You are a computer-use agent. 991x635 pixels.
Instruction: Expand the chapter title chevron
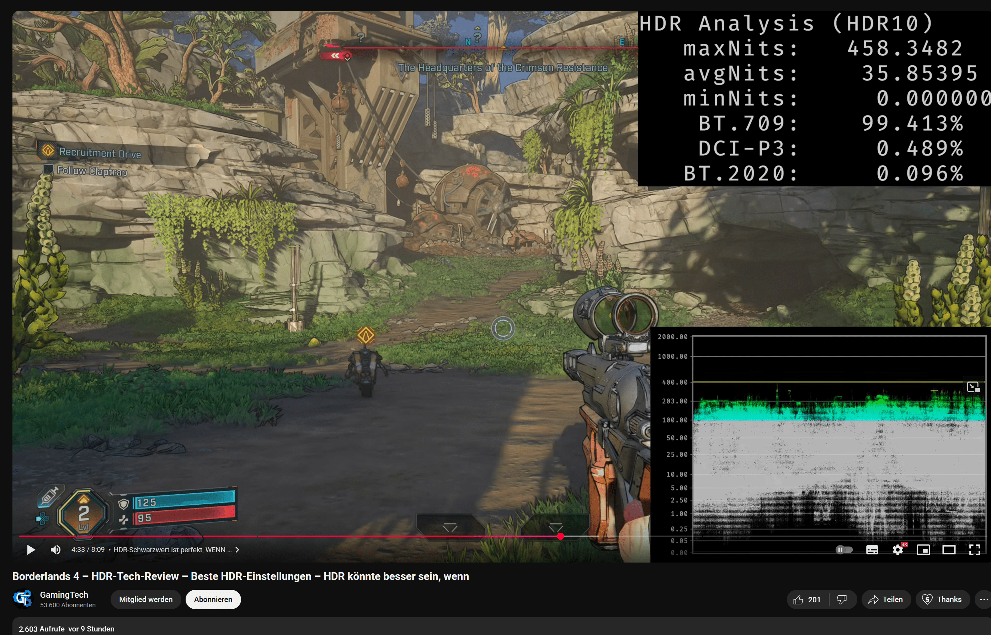tap(237, 550)
